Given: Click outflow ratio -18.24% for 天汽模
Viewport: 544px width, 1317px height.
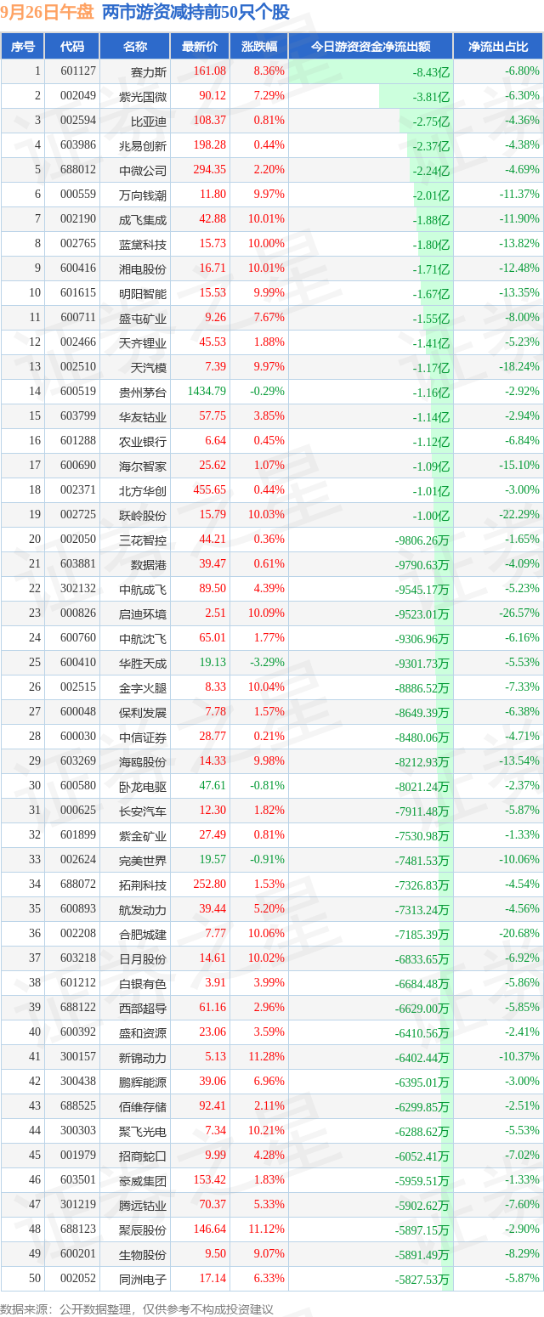Looking at the screenshot, I should pos(519,367).
